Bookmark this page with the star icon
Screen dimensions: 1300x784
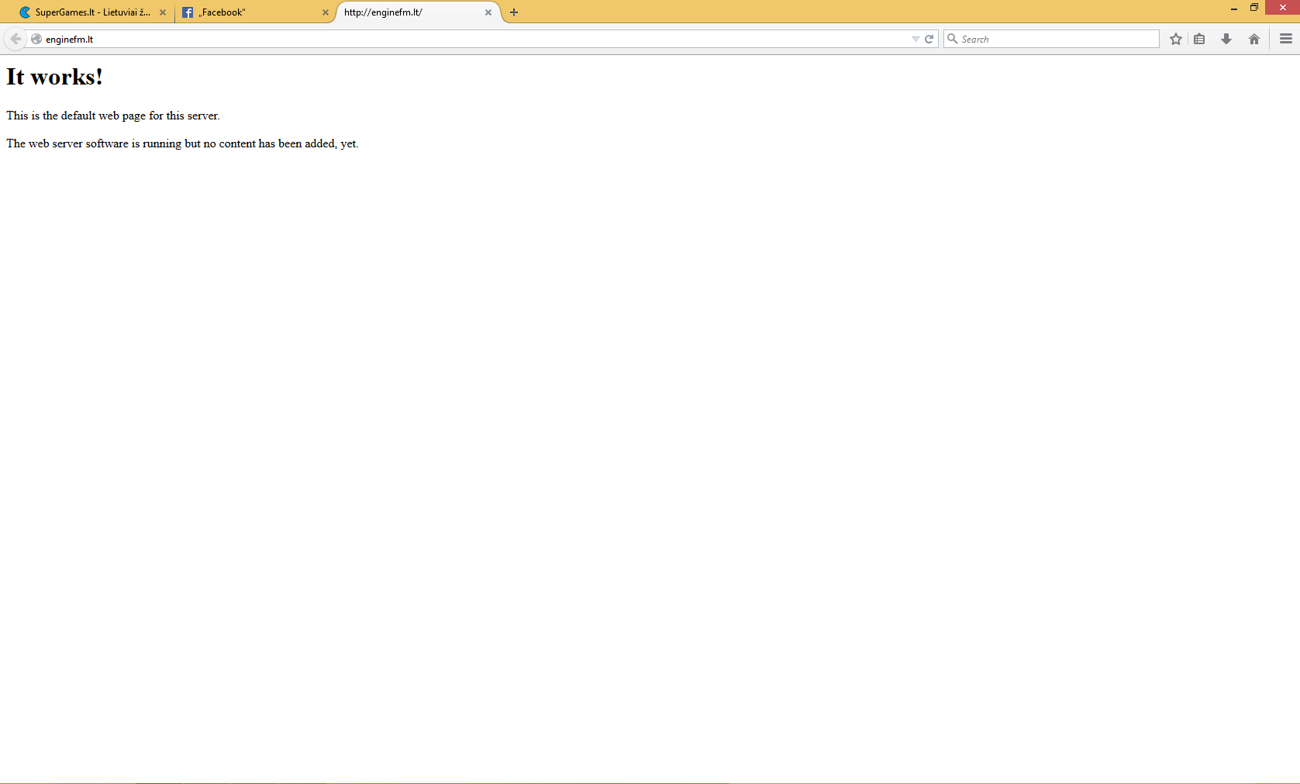pos(1176,39)
